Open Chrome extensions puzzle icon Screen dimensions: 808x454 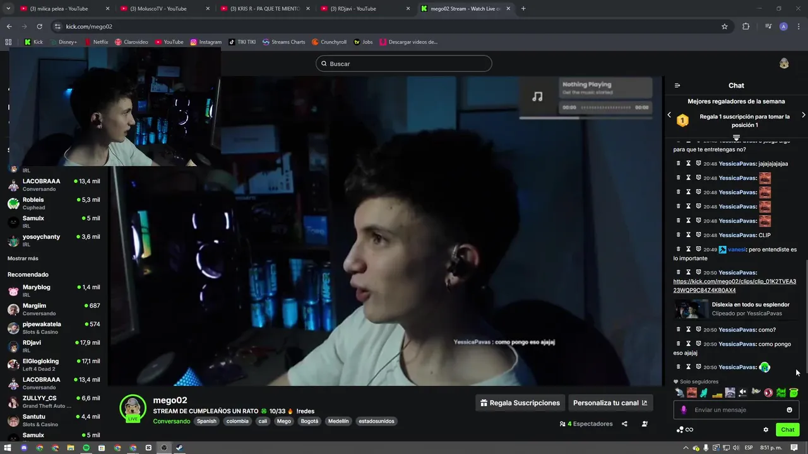[746, 26]
